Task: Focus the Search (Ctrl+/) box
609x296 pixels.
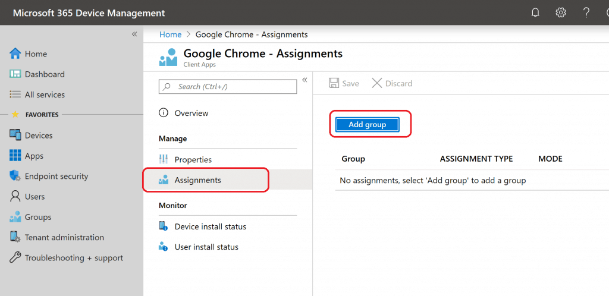Action: click(x=228, y=87)
